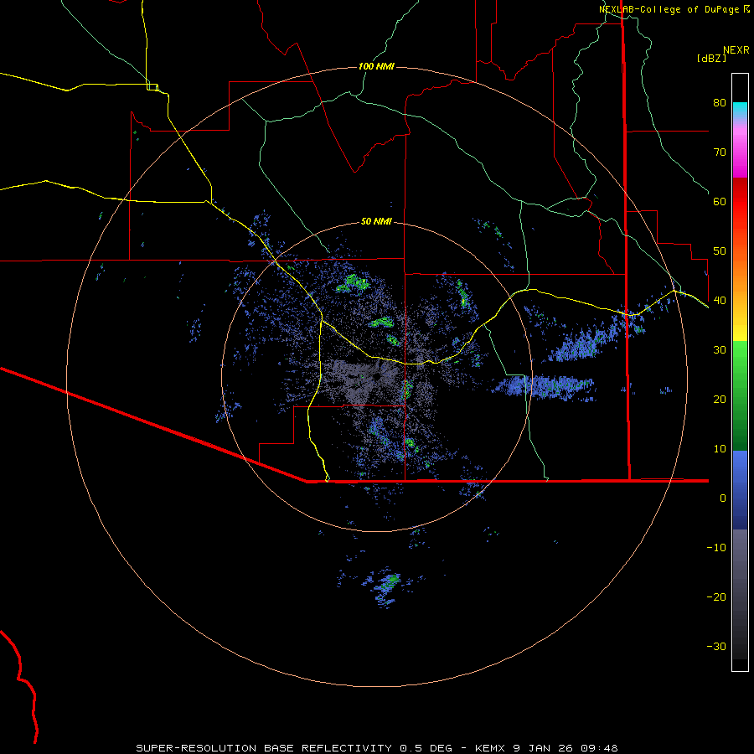Image resolution: width=754 pixels, height=754 pixels.
Task: Click the -20 dBZ scale value
Action: 716,597
